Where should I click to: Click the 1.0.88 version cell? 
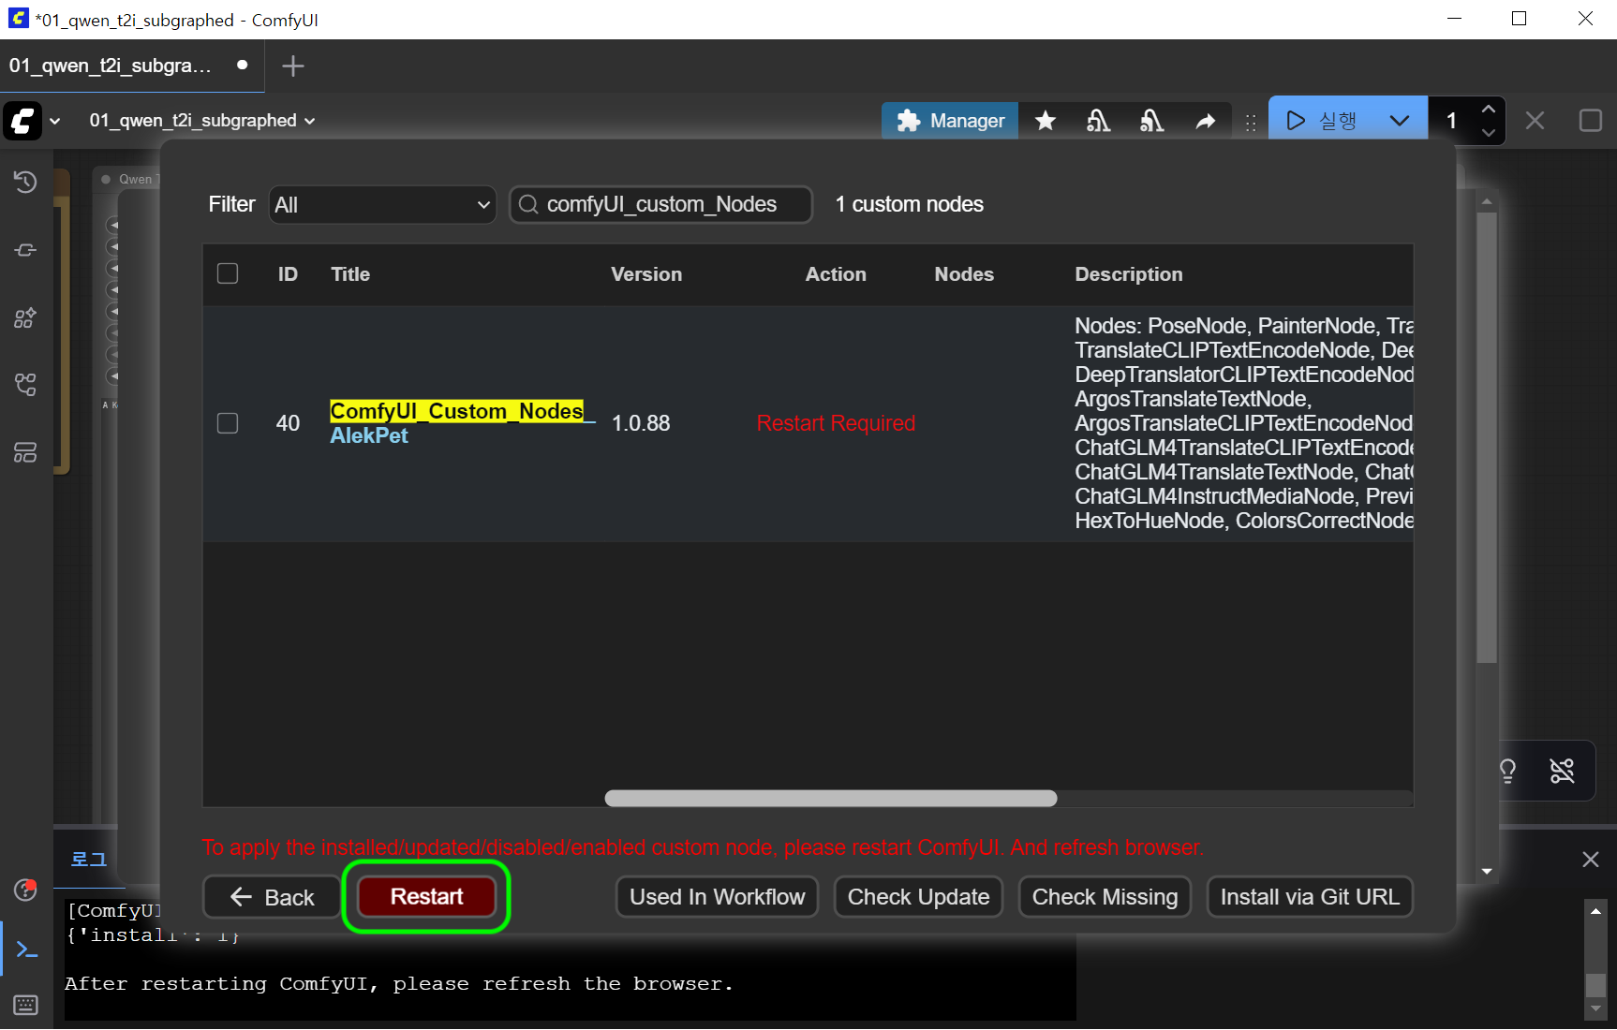click(641, 423)
